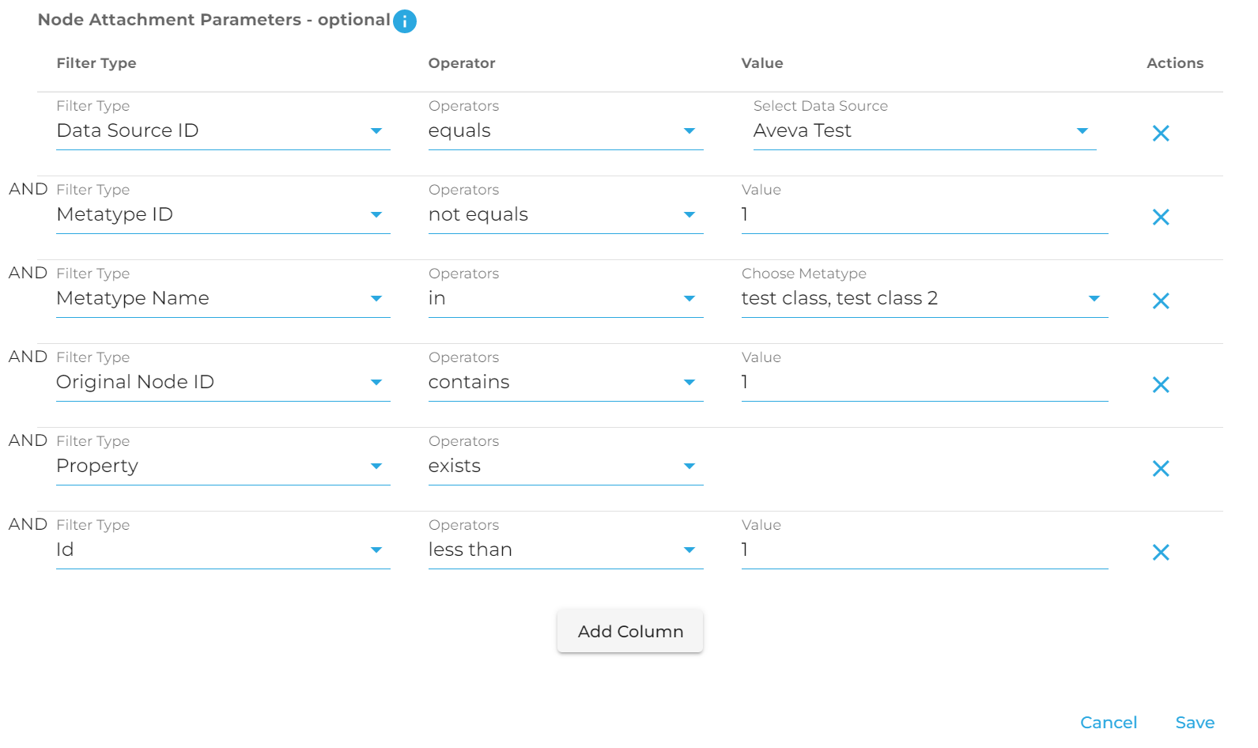Open the Metatype Name filter type dropdown
Viewport: 1258px width, 748px height.
point(223,299)
